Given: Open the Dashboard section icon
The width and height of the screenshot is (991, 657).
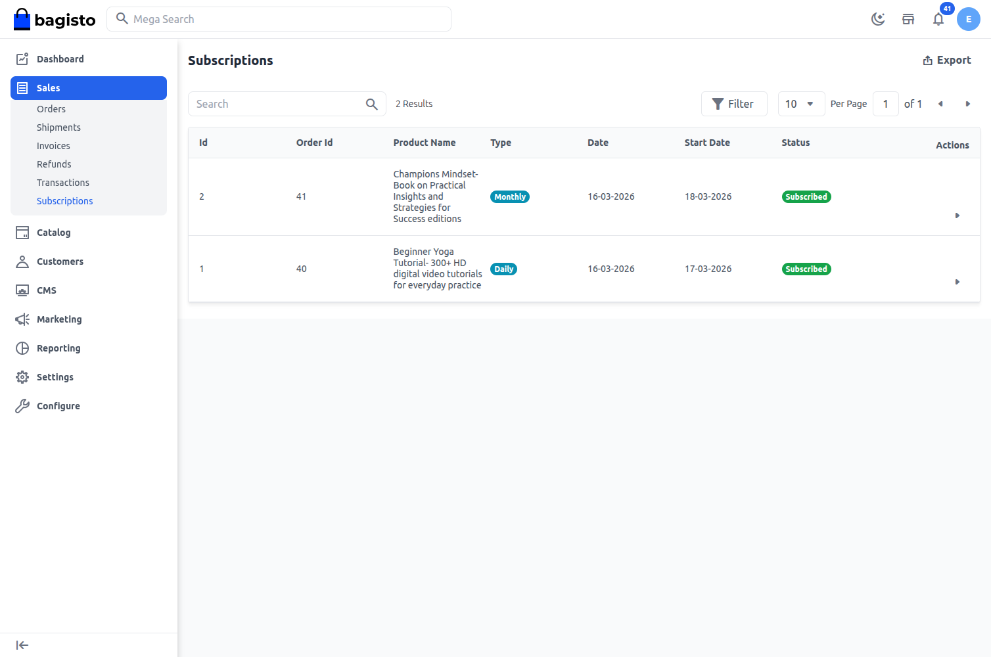Looking at the screenshot, I should click(x=22, y=58).
